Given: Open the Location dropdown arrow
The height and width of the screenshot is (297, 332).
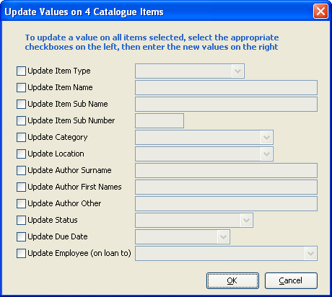Looking at the screenshot, I should click(x=266, y=154).
